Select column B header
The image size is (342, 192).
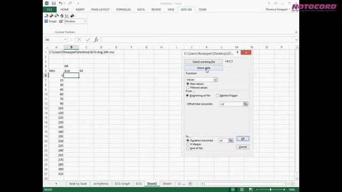(x=71, y=47)
